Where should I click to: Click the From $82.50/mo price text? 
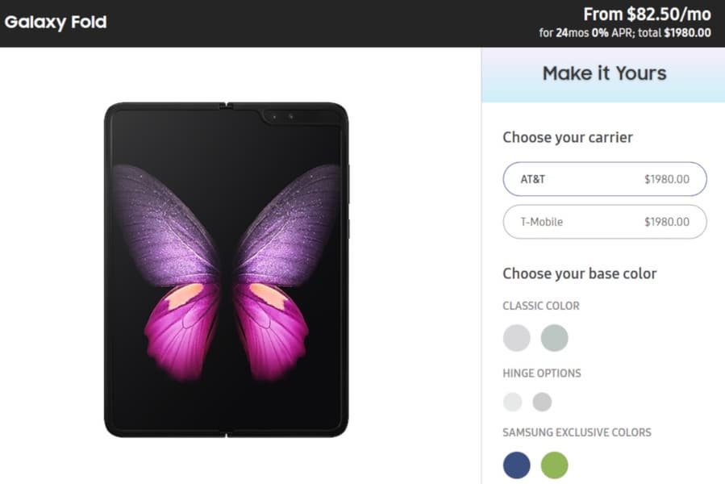(648, 15)
